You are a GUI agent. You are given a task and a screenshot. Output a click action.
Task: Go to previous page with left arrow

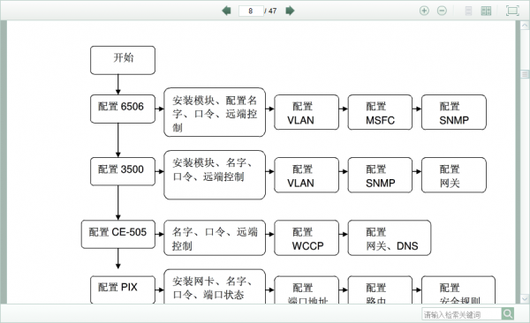coord(226,11)
